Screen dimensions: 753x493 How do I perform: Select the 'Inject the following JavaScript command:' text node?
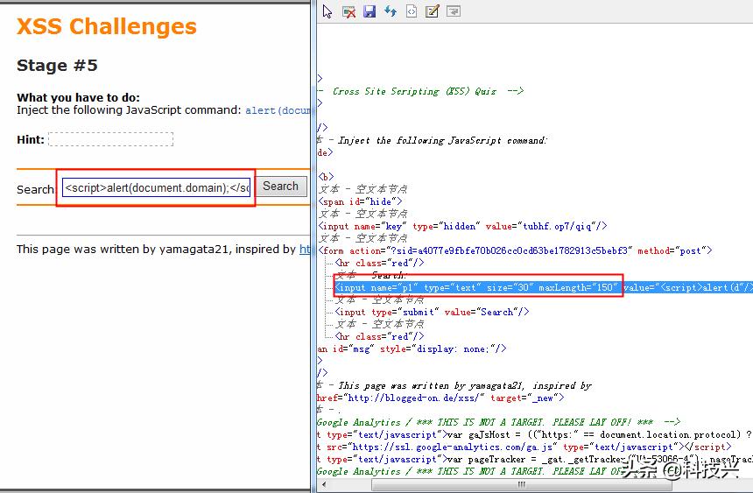tap(432, 140)
